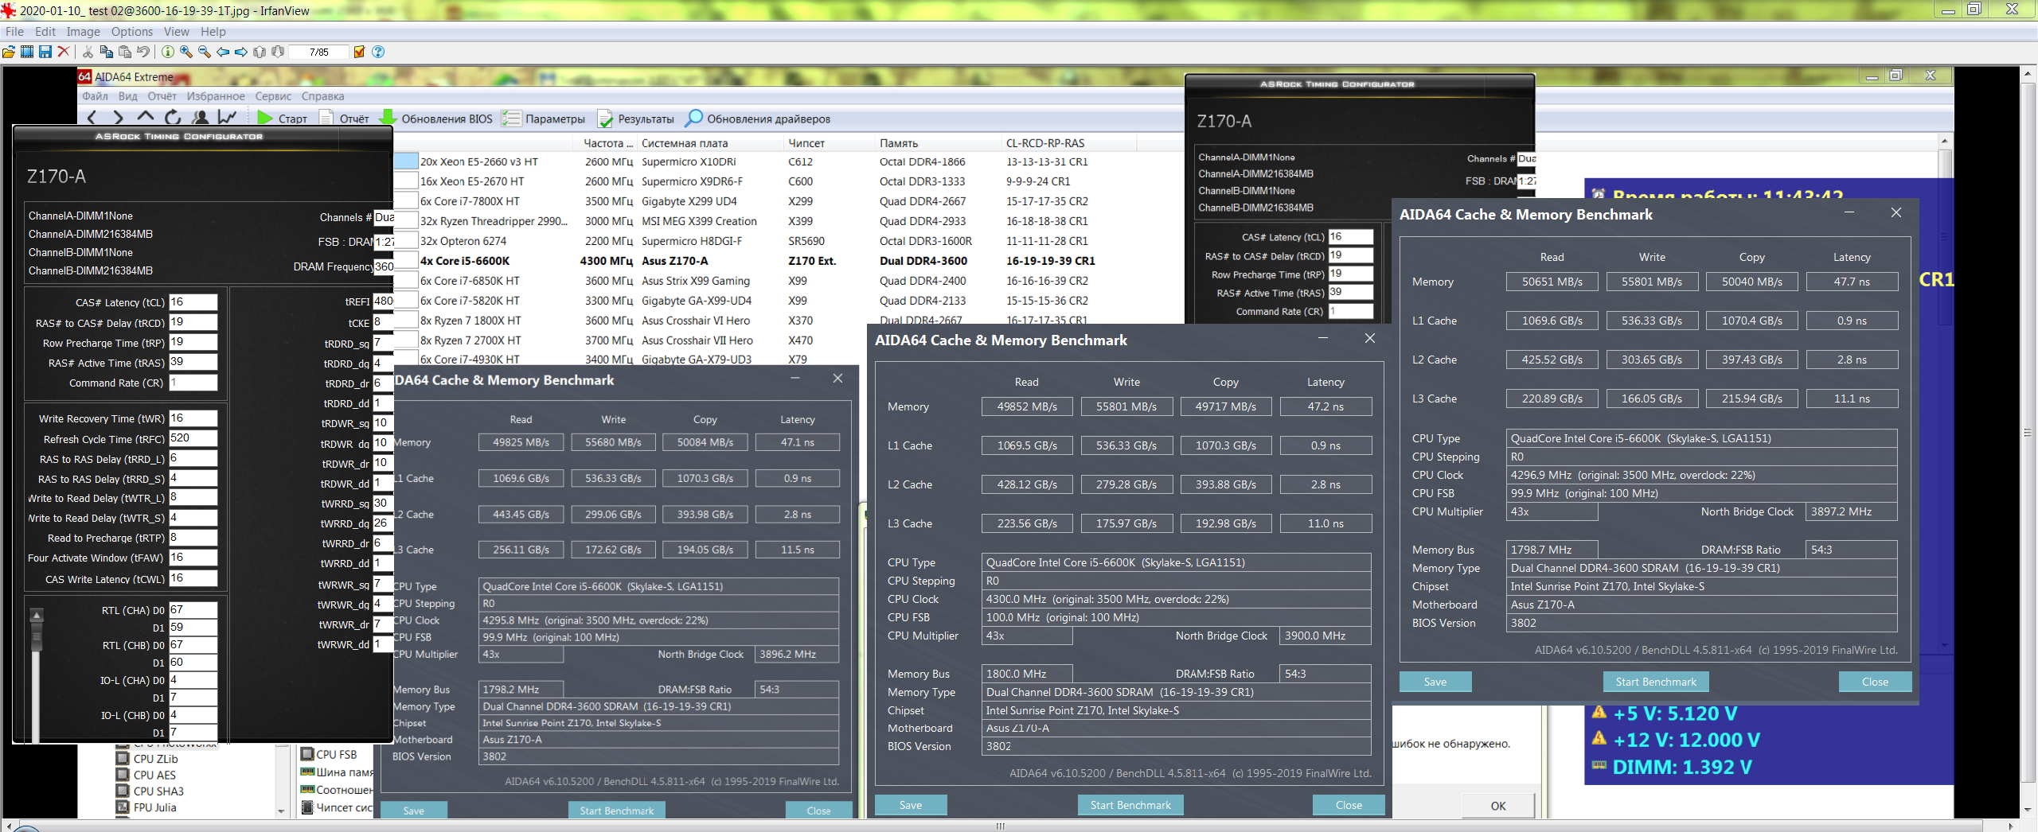The height and width of the screenshot is (832, 2038).
Task: Delete the file using the red X icon
Action: [64, 52]
